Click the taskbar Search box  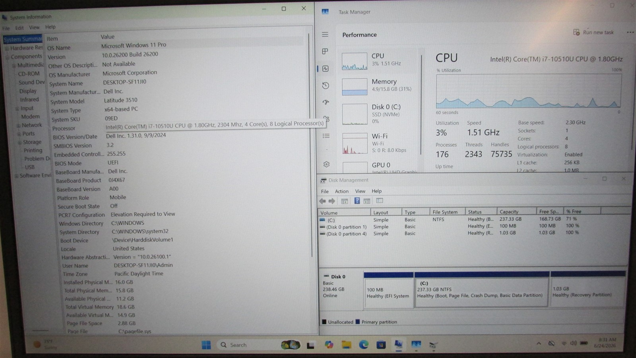(258, 345)
